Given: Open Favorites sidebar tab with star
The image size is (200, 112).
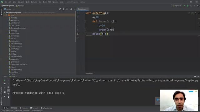Looking at the screenshot, I should (2, 101).
